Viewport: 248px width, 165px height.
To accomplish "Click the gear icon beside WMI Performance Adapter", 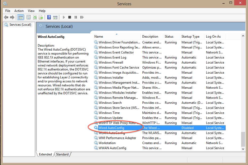I will tap(96, 138).
